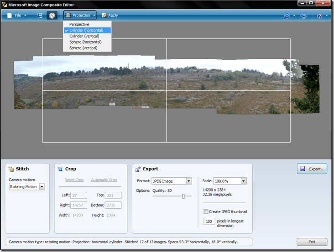This screenshot has width=334, height=252.
Task: Open the Help icon
Action: click(x=319, y=16)
